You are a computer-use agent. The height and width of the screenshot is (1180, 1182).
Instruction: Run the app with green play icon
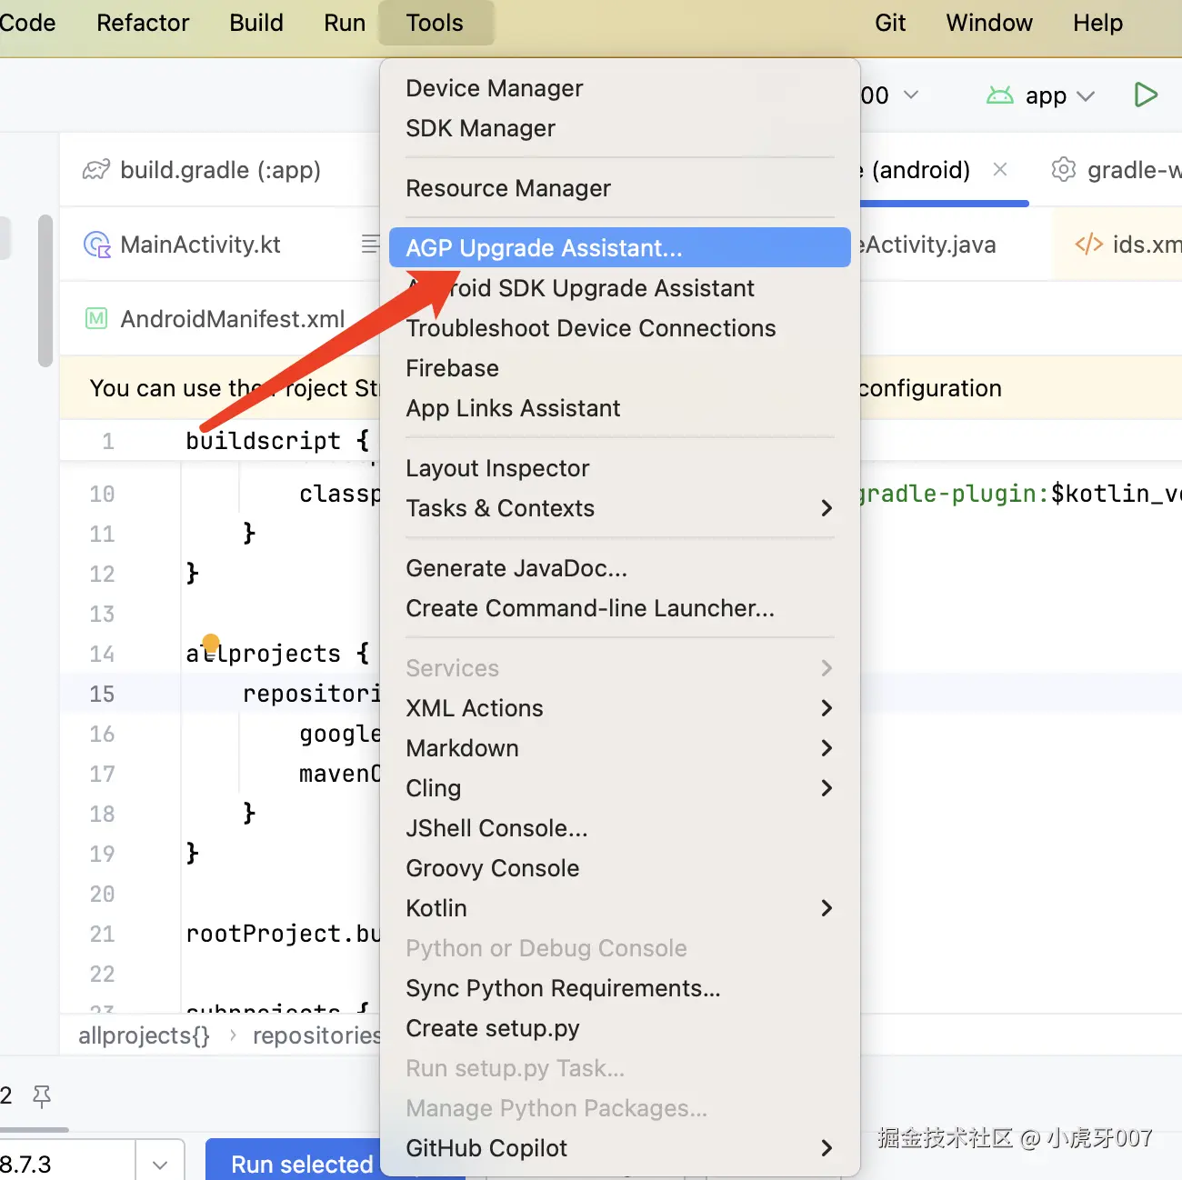point(1146,95)
